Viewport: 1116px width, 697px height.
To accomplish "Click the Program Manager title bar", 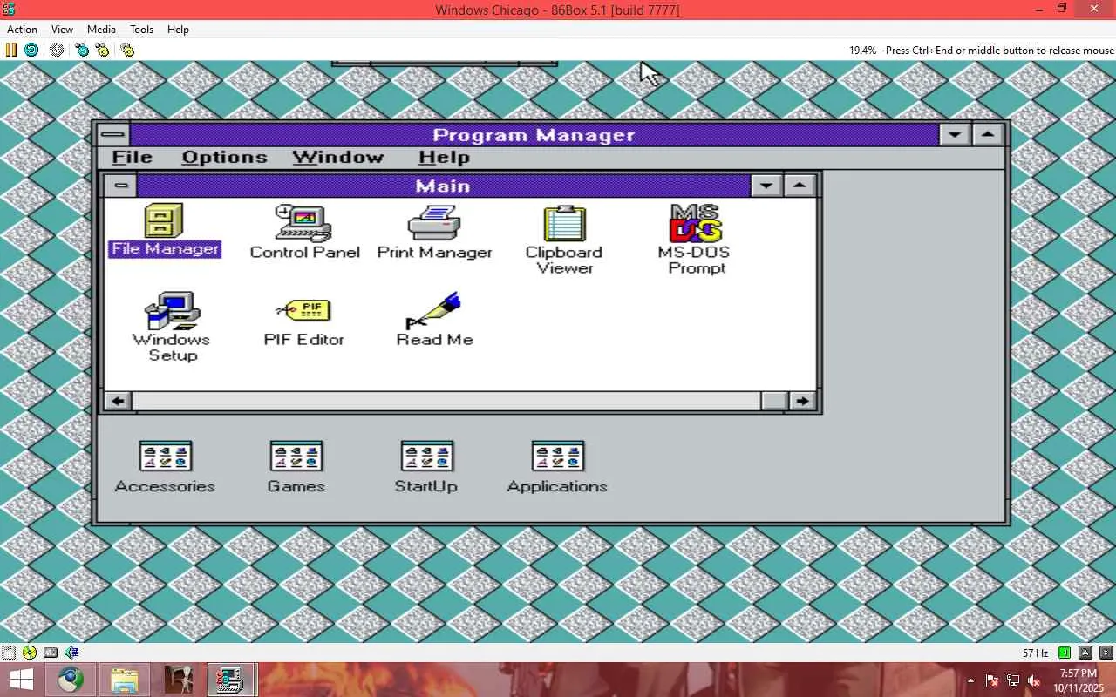I will point(534,135).
